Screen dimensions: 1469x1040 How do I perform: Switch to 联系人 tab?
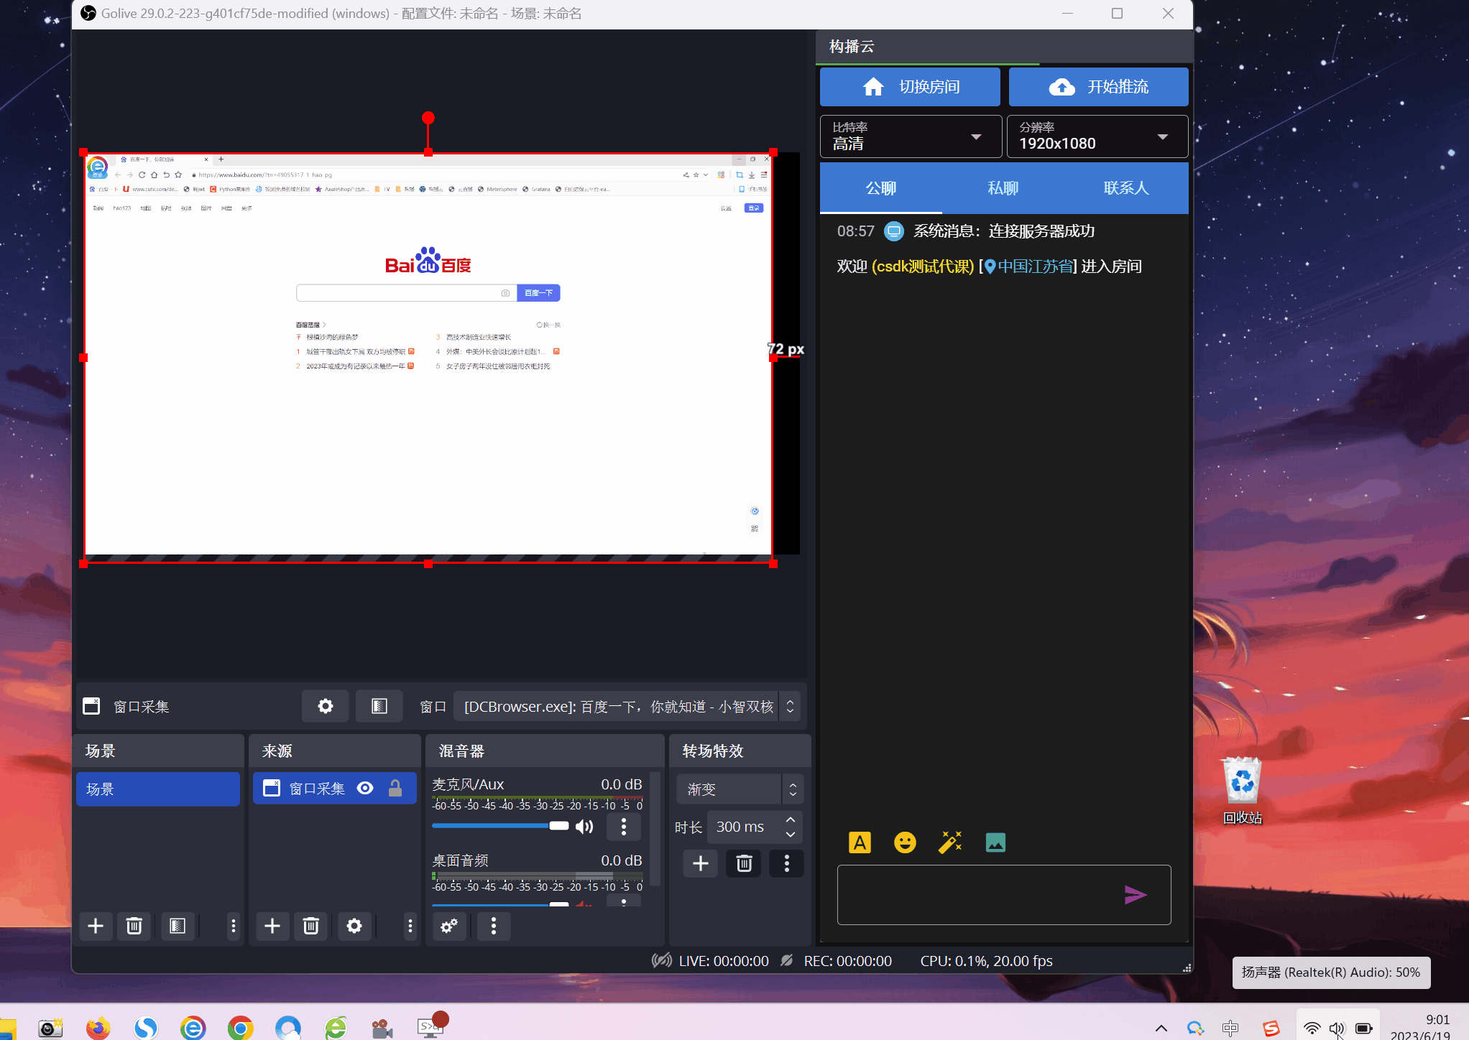point(1126,188)
